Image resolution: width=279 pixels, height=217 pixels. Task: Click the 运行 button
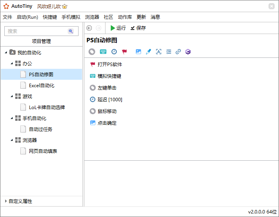118,28
